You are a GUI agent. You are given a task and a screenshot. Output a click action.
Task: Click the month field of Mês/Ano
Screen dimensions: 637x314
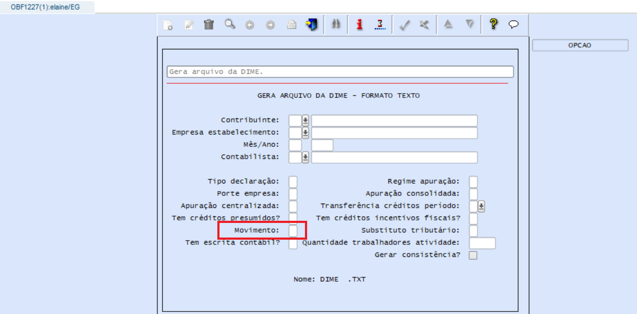[x=295, y=145]
